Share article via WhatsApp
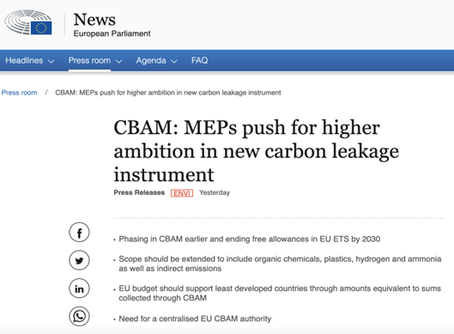Screen dimensions: 454x334 (x=79, y=316)
